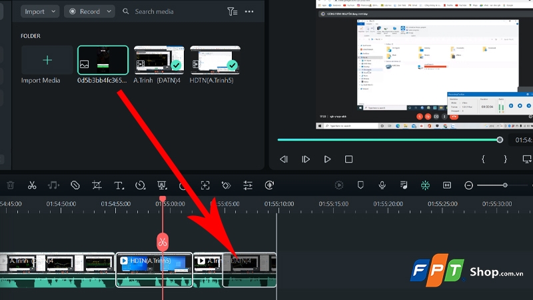Select the Text tool icon
The image size is (533, 300).
pos(119,185)
